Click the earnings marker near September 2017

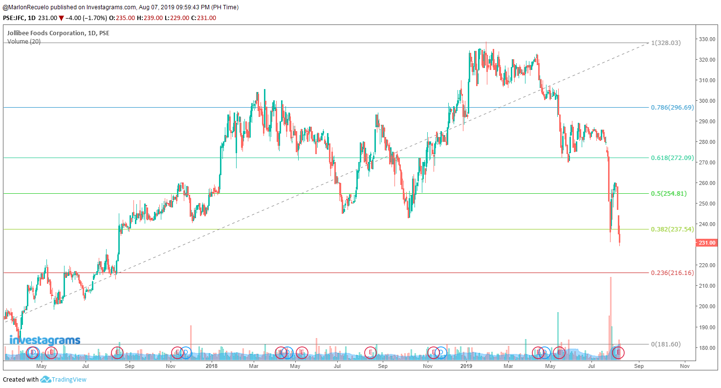point(117,352)
